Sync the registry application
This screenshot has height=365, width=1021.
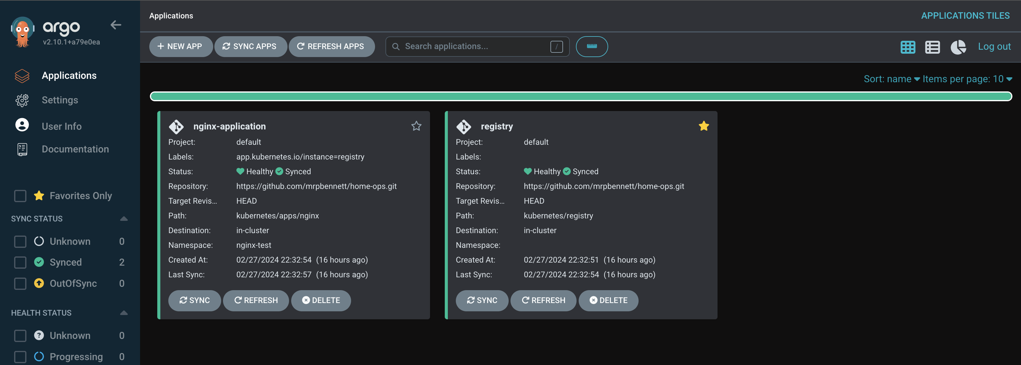pyautogui.click(x=482, y=301)
